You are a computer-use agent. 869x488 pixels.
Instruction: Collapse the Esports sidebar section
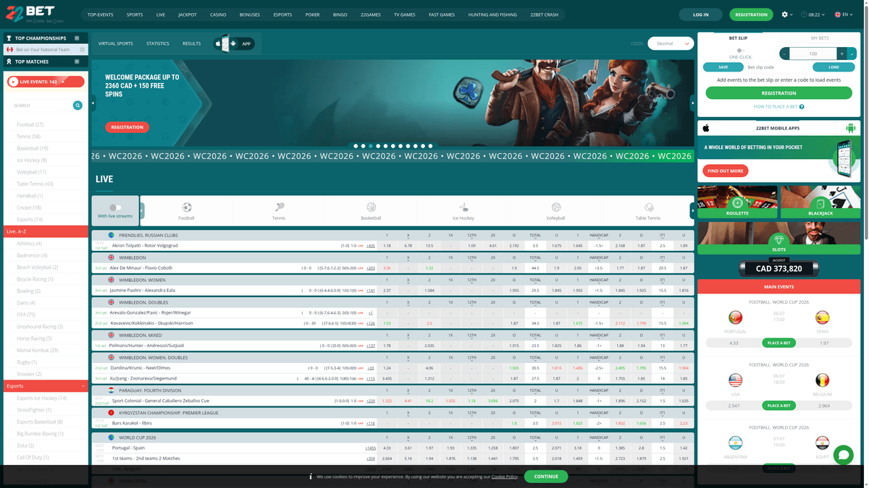[x=83, y=387]
